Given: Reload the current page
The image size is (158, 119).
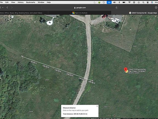Looking at the screenshot, I should [117, 8].
